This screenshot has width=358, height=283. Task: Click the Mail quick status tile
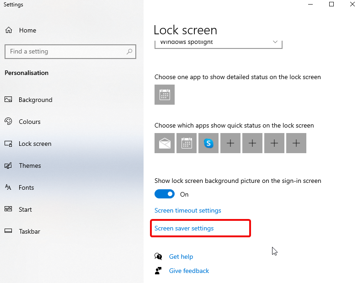(165, 143)
